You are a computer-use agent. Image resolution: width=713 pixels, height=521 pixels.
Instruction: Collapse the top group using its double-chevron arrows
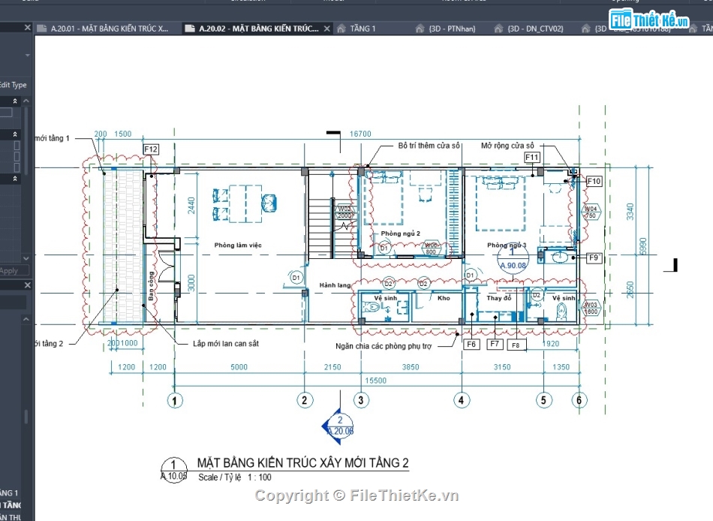point(15,101)
